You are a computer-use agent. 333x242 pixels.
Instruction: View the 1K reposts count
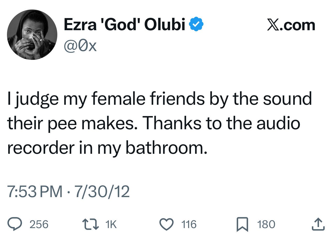(111, 224)
